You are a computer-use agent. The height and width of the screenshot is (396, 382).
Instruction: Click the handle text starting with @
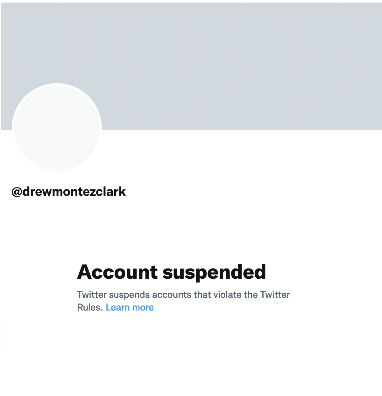point(68,192)
